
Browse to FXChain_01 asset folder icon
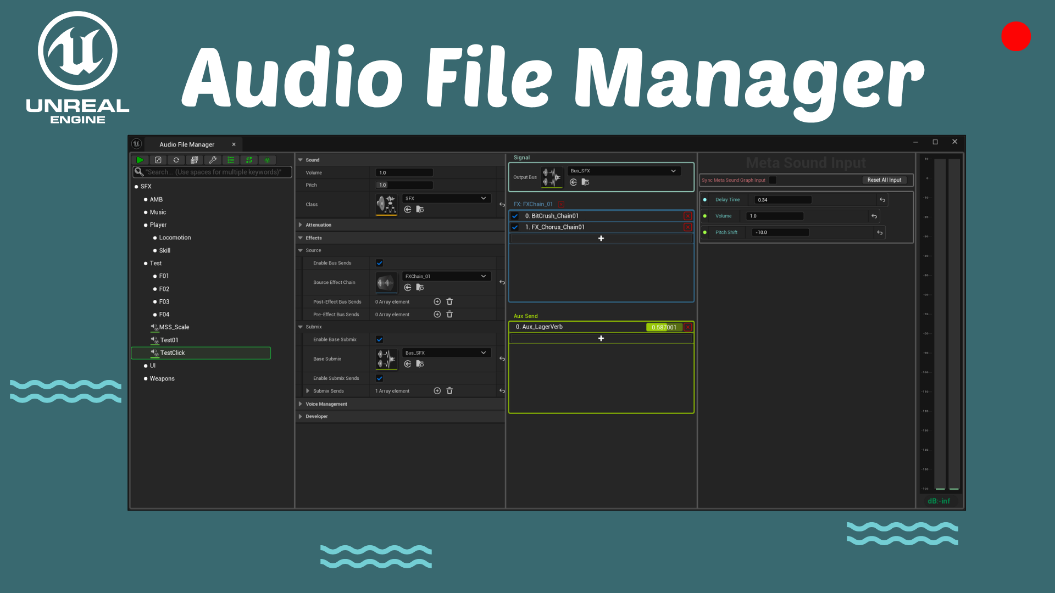420,287
